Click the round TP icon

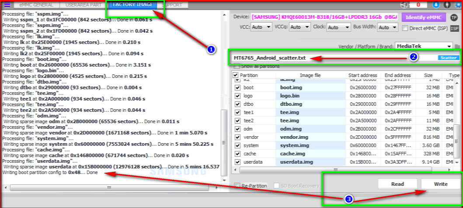pos(454,17)
